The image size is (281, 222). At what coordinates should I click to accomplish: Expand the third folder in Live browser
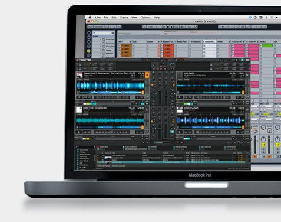point(101,47)
